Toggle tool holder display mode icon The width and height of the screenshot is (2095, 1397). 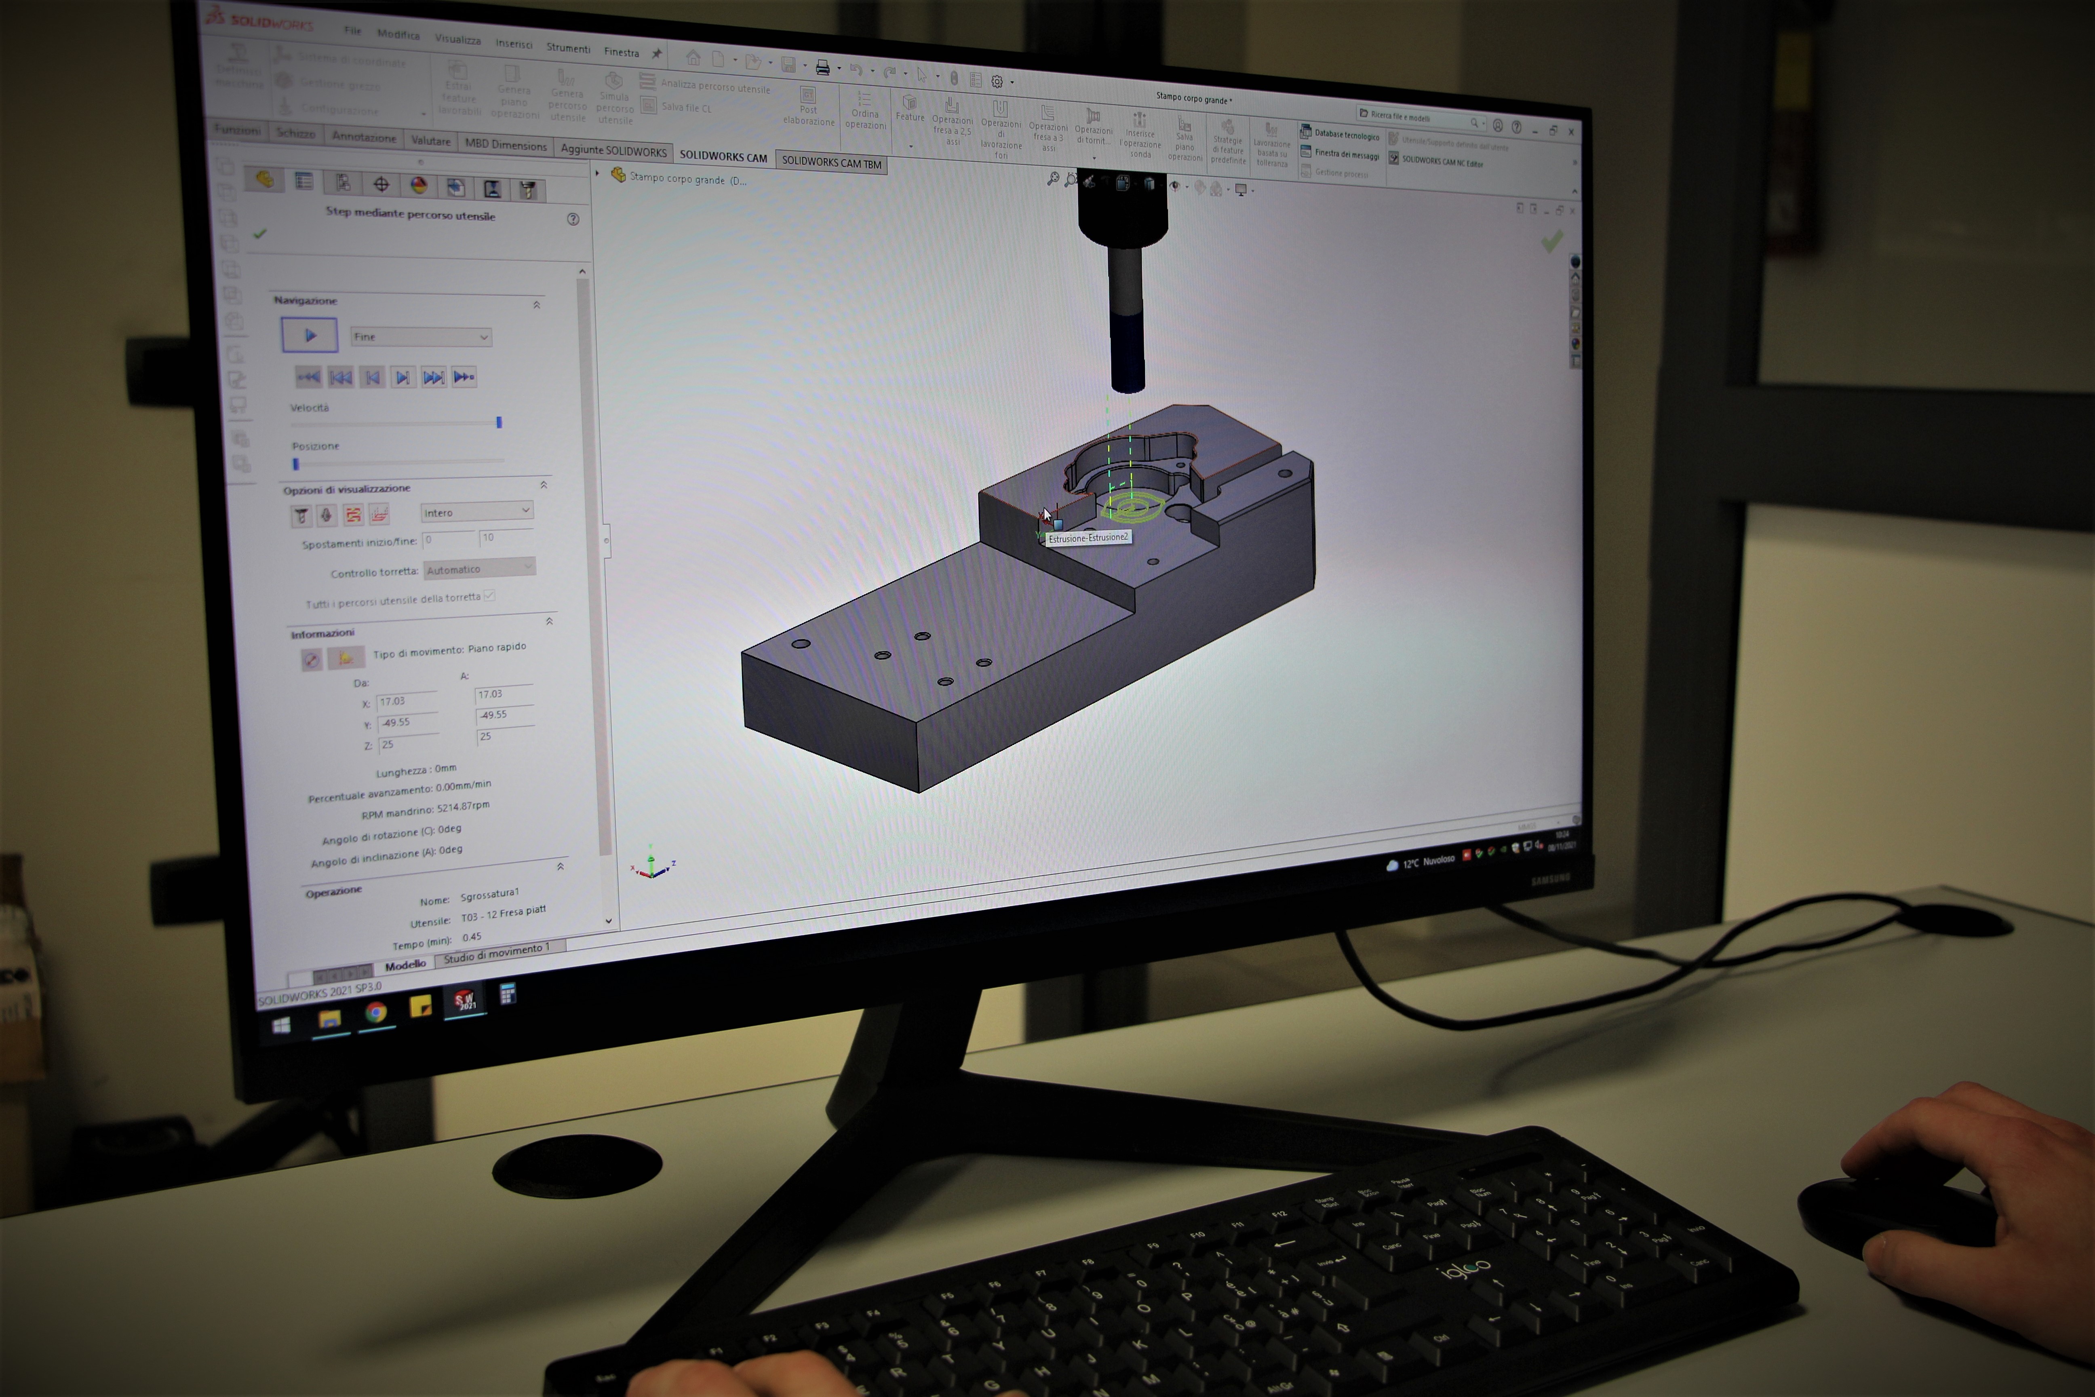tap(327, 515)
